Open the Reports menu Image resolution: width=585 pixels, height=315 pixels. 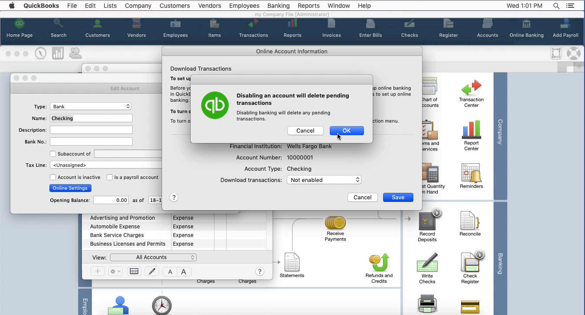tap(309, 6)
